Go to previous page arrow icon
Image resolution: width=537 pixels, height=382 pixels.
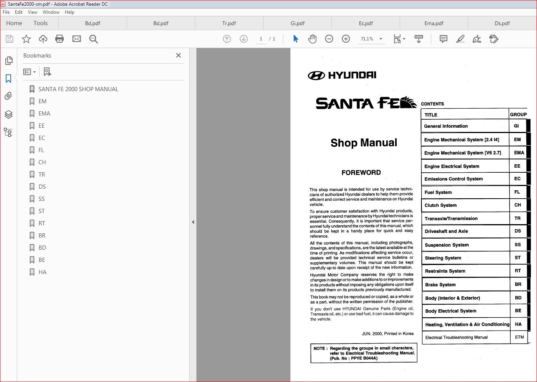[x=227, y=39]
